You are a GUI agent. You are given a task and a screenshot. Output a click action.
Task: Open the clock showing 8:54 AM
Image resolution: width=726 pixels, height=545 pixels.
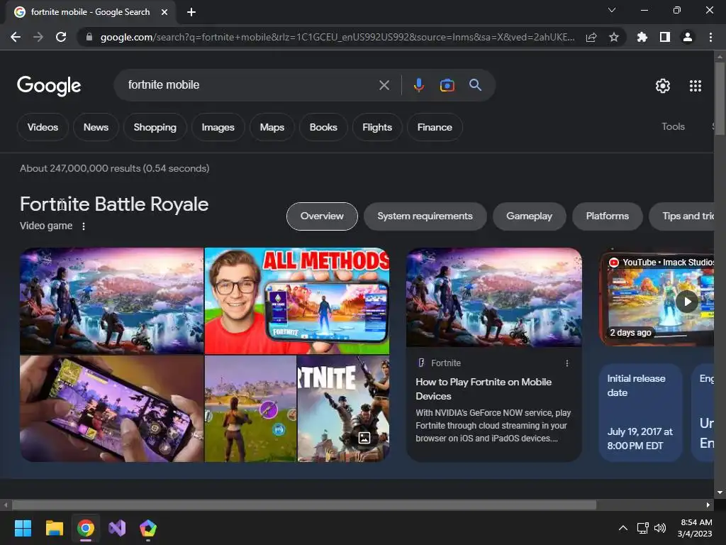point(695,528)
